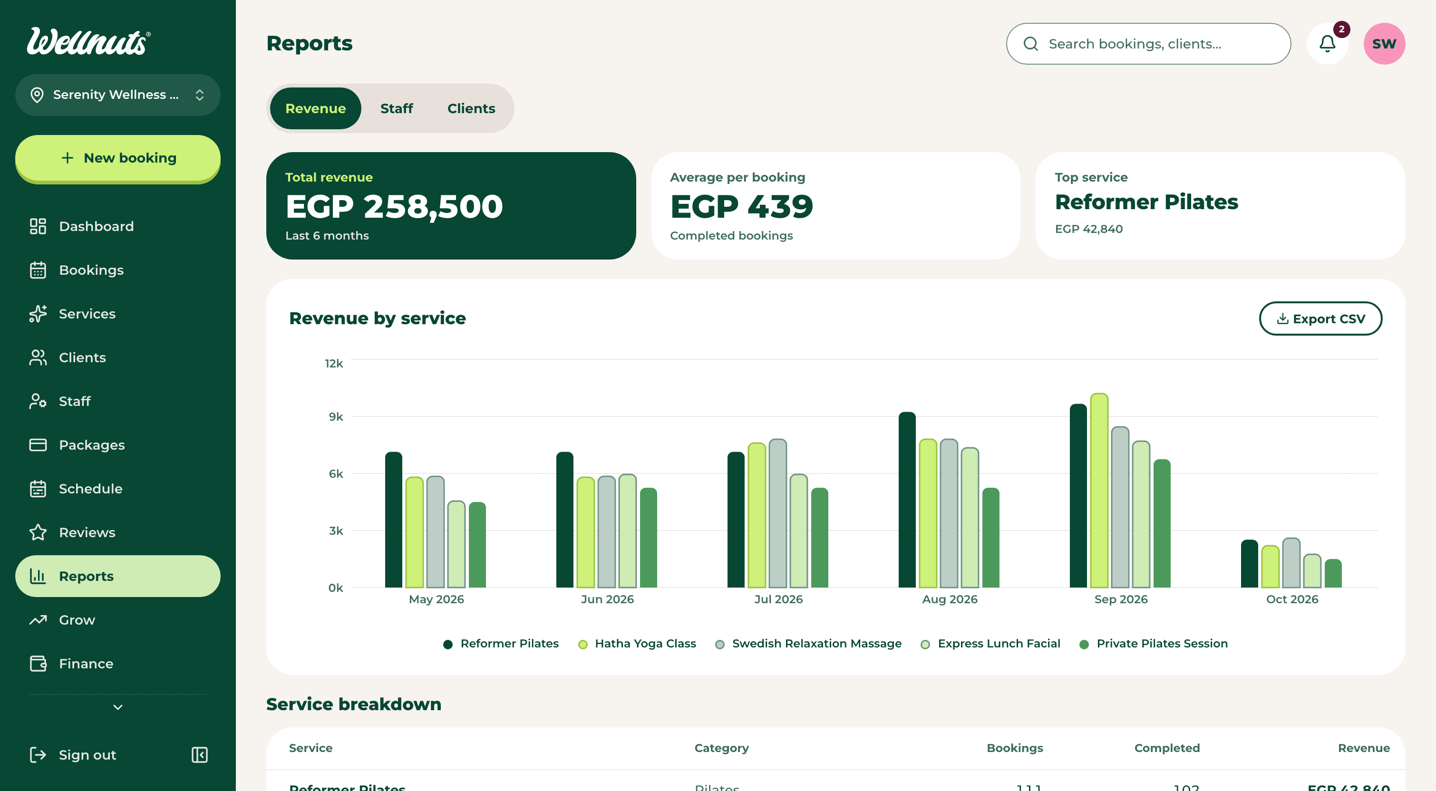Switch to the Clients report tab
Viewport: 1436px width, 791px height.
471,108
